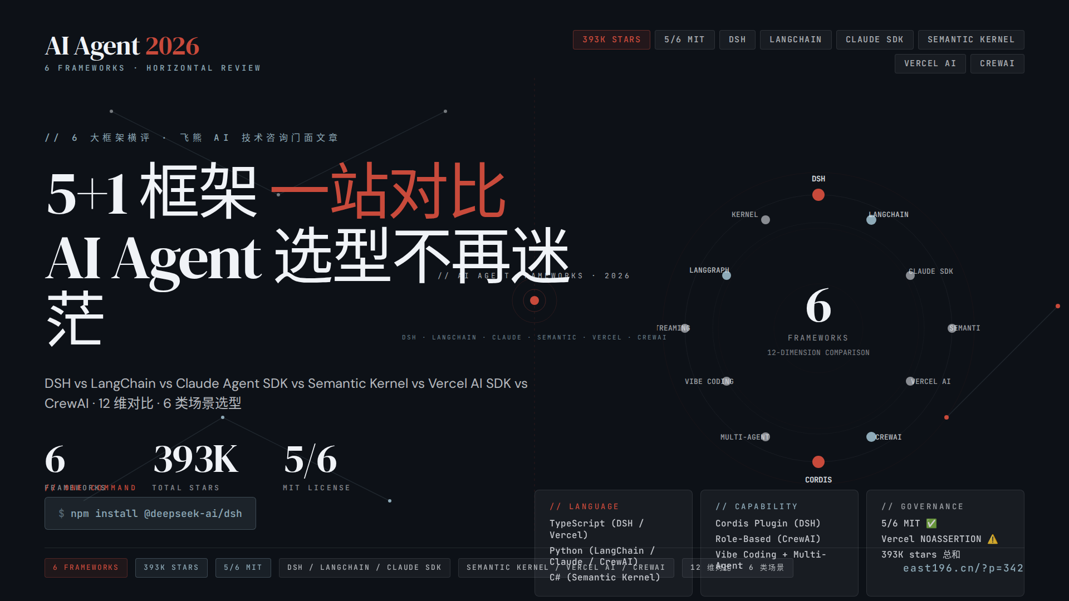Click the red DSH node on orbit
1069x601 pixels.
818,195
